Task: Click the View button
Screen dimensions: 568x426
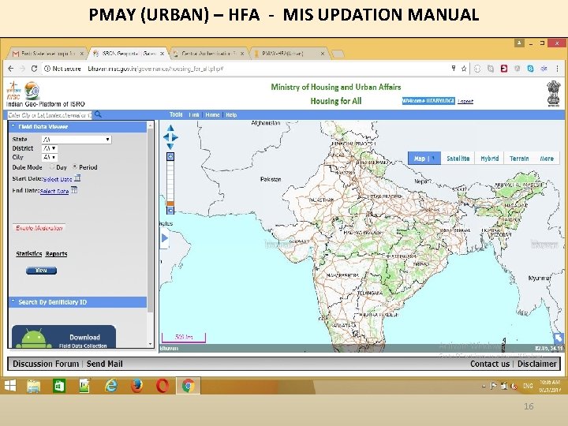Action: point(41,271)
